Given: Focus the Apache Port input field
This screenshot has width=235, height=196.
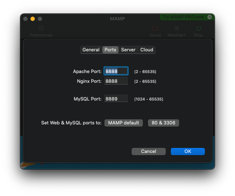Looking at the screenshot, I should click(x=116, y=71).
